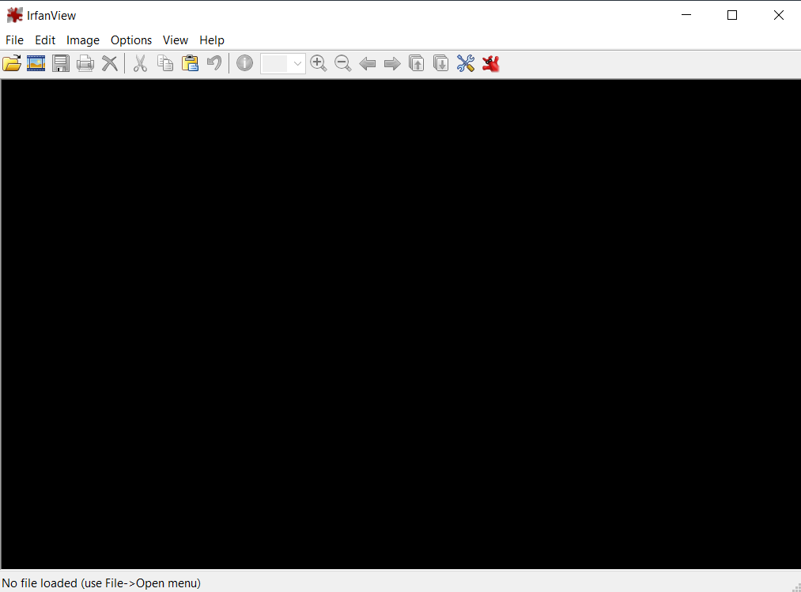The width and height of the screenshot is (801, 592).
Task: Click the Zoom In magnifier icon
Action: [x=319, y=63]
